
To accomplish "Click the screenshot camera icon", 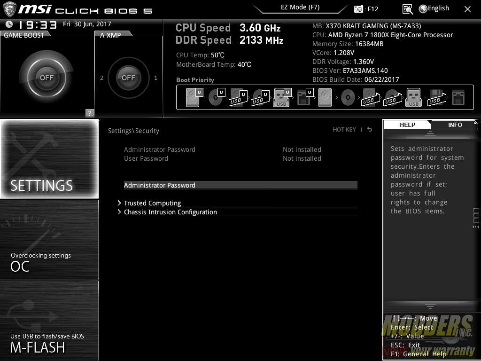I will tap(358, 9).
